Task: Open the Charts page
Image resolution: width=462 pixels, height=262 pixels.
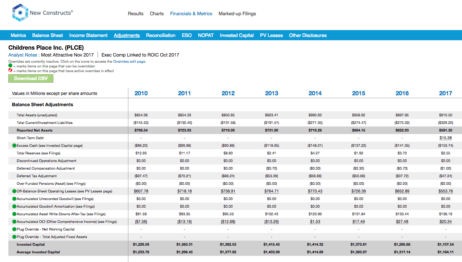Action: pyautogui.click(x=157, y=14)
